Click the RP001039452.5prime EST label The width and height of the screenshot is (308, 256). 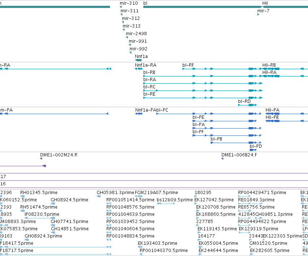(x=130, y=222)
